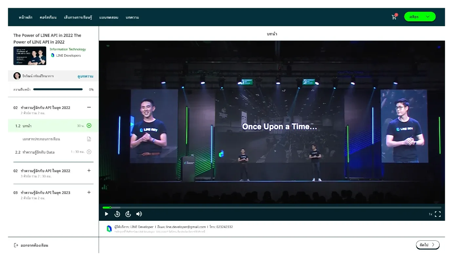
Task: Select the lesson 1.2 บทนำ
Action: (53, 126)
